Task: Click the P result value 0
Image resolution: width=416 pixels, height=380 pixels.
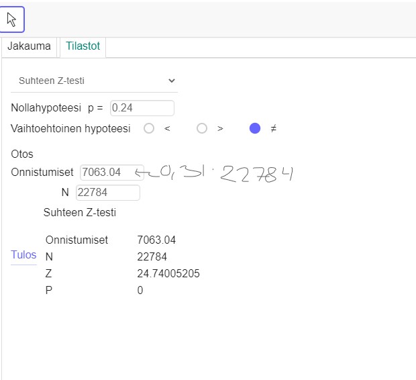Action: coord(140,291)
